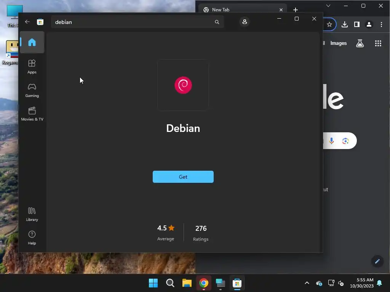Screen dimensions: 390x292
Task: Open the Google apps grid
Action: tap(378, 43)
